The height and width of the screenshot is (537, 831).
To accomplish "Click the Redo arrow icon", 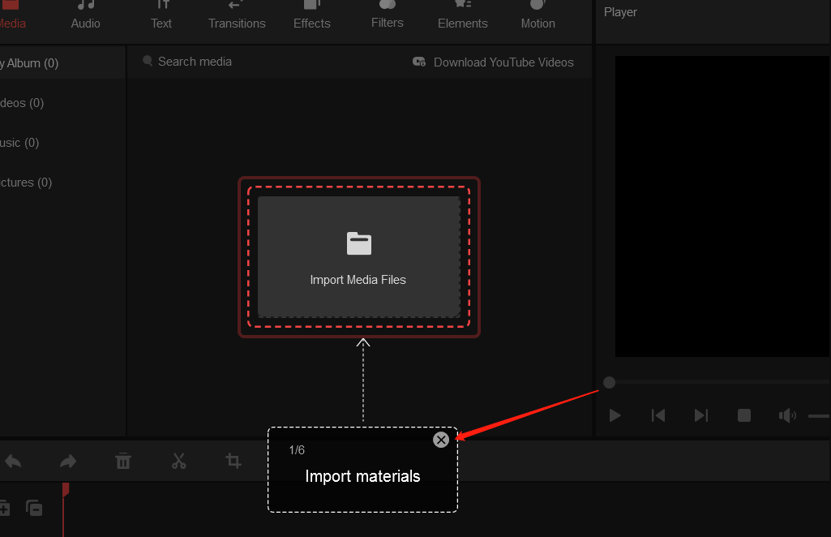I will coord(68,462).
